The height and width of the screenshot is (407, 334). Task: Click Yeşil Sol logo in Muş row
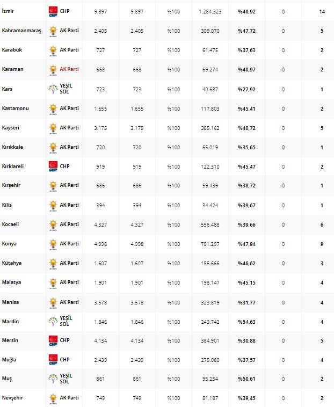(x=53, y=379)
